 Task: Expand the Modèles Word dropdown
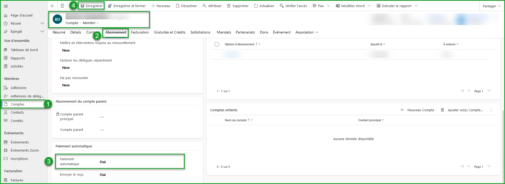click(369, 6)
